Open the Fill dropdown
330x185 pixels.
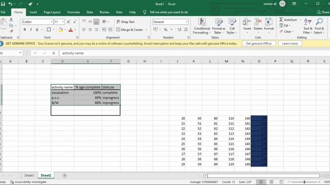pos(285,26)
